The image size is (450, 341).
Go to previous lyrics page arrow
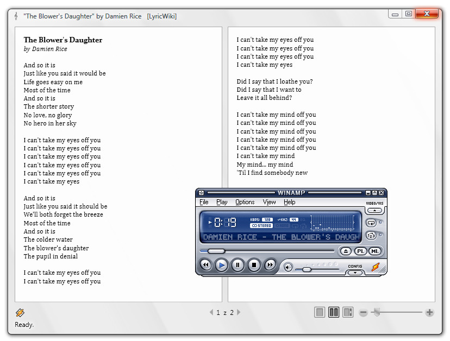click(211, 312)
